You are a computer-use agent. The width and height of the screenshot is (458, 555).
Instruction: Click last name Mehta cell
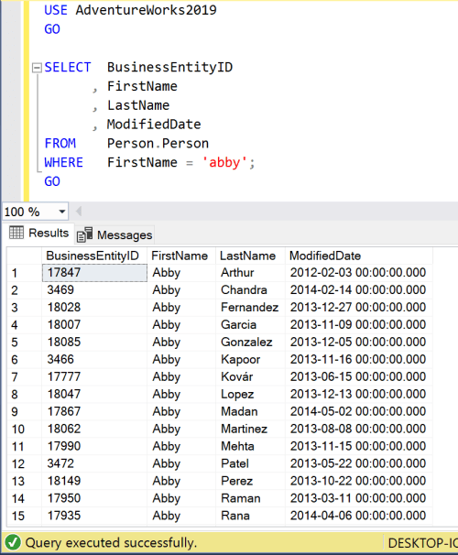tap(250, 446)
